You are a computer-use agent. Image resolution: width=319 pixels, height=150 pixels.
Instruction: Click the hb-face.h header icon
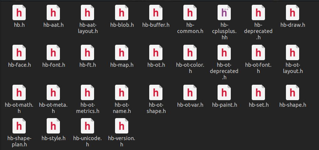[19, 52]
